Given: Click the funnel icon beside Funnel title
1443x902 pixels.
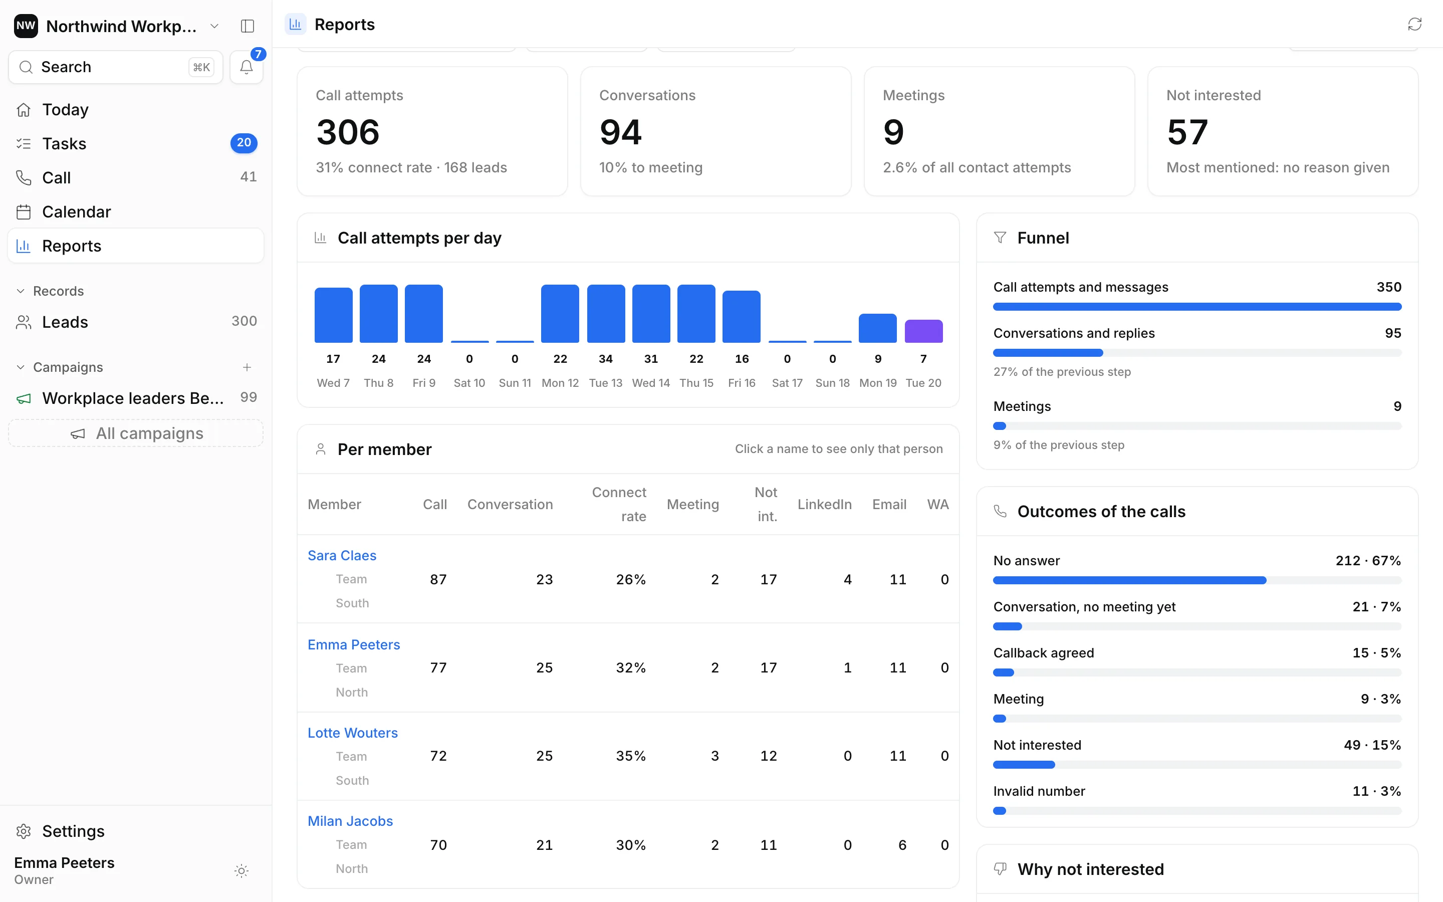Looking at the screenshot, I should tap(1000, 238).
